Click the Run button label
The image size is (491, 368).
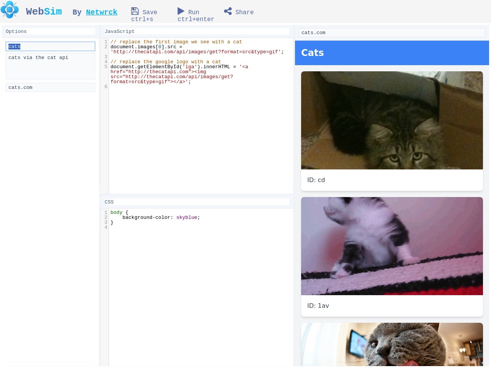(194, 12)
